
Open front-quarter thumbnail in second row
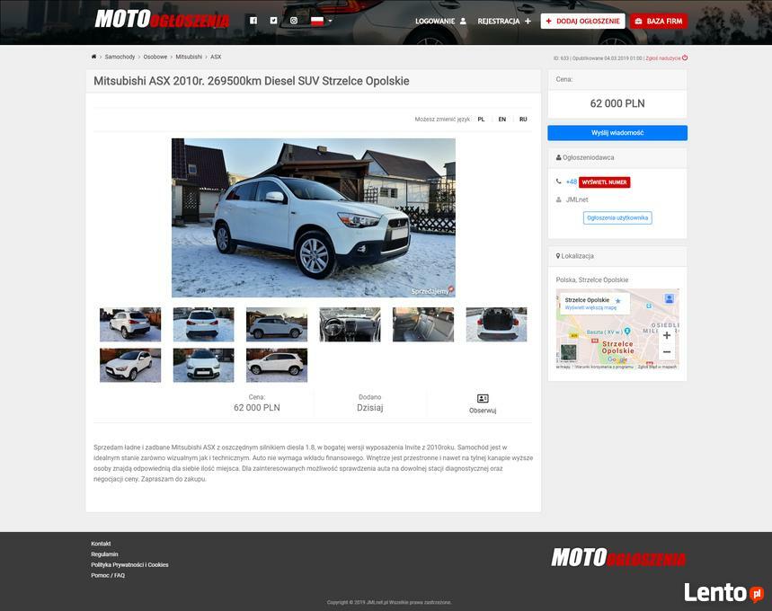130,366
